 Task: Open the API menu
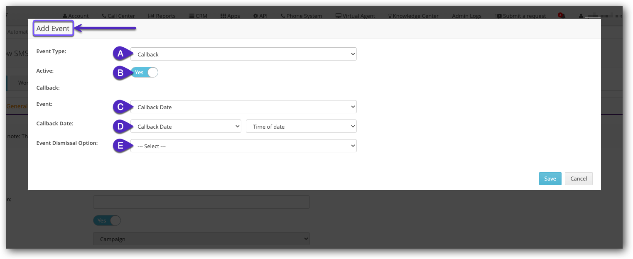[260, 16]
